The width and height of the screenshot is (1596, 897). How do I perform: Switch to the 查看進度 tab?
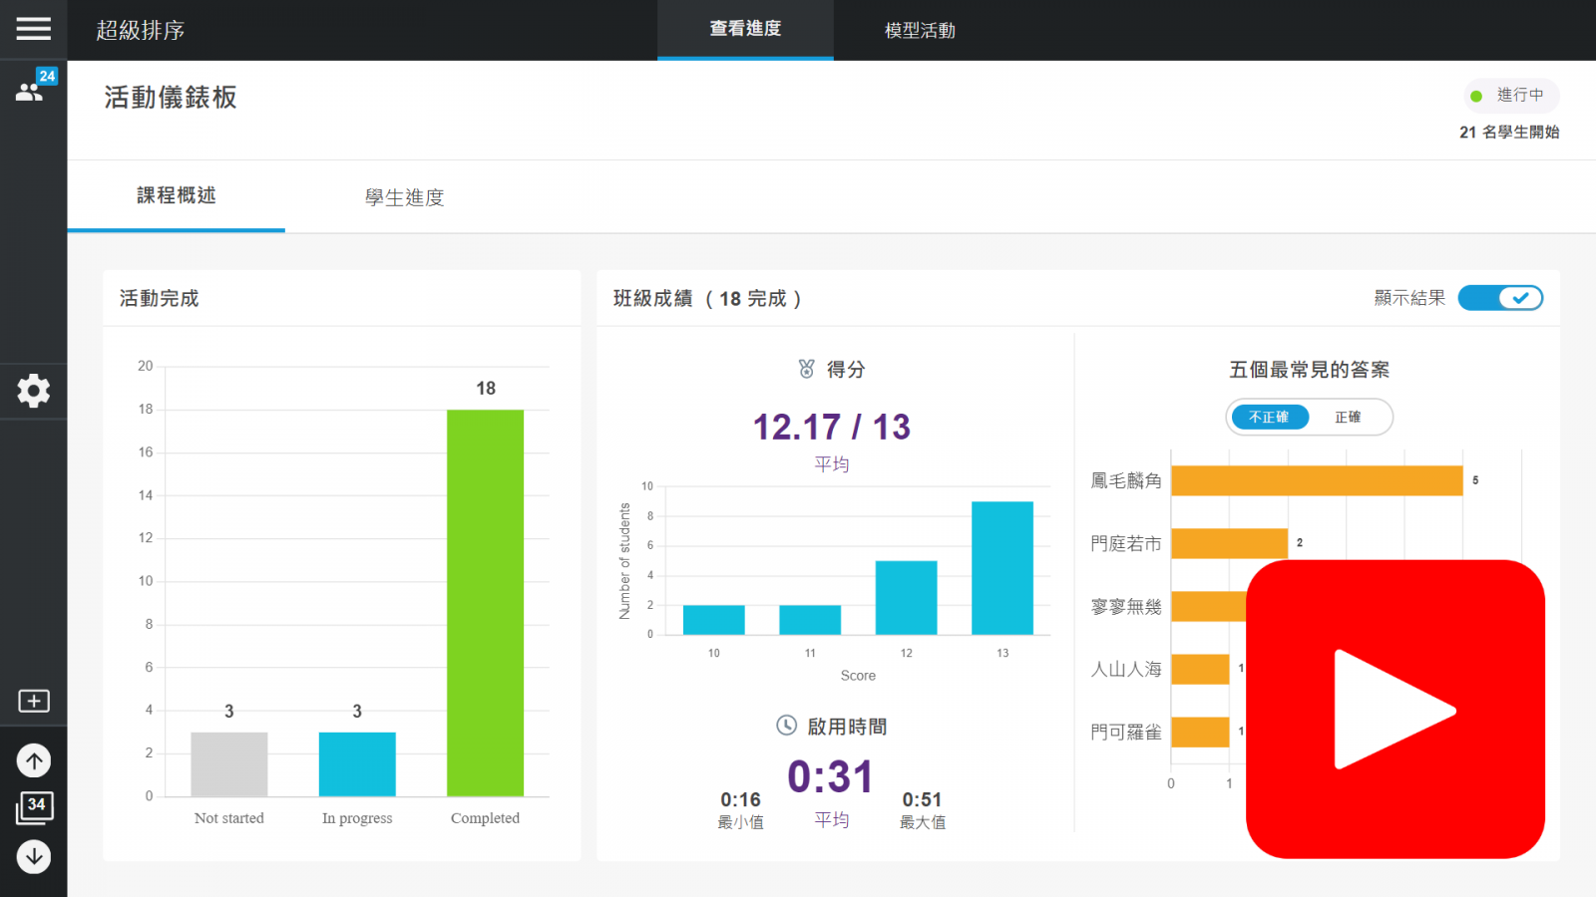745,30
